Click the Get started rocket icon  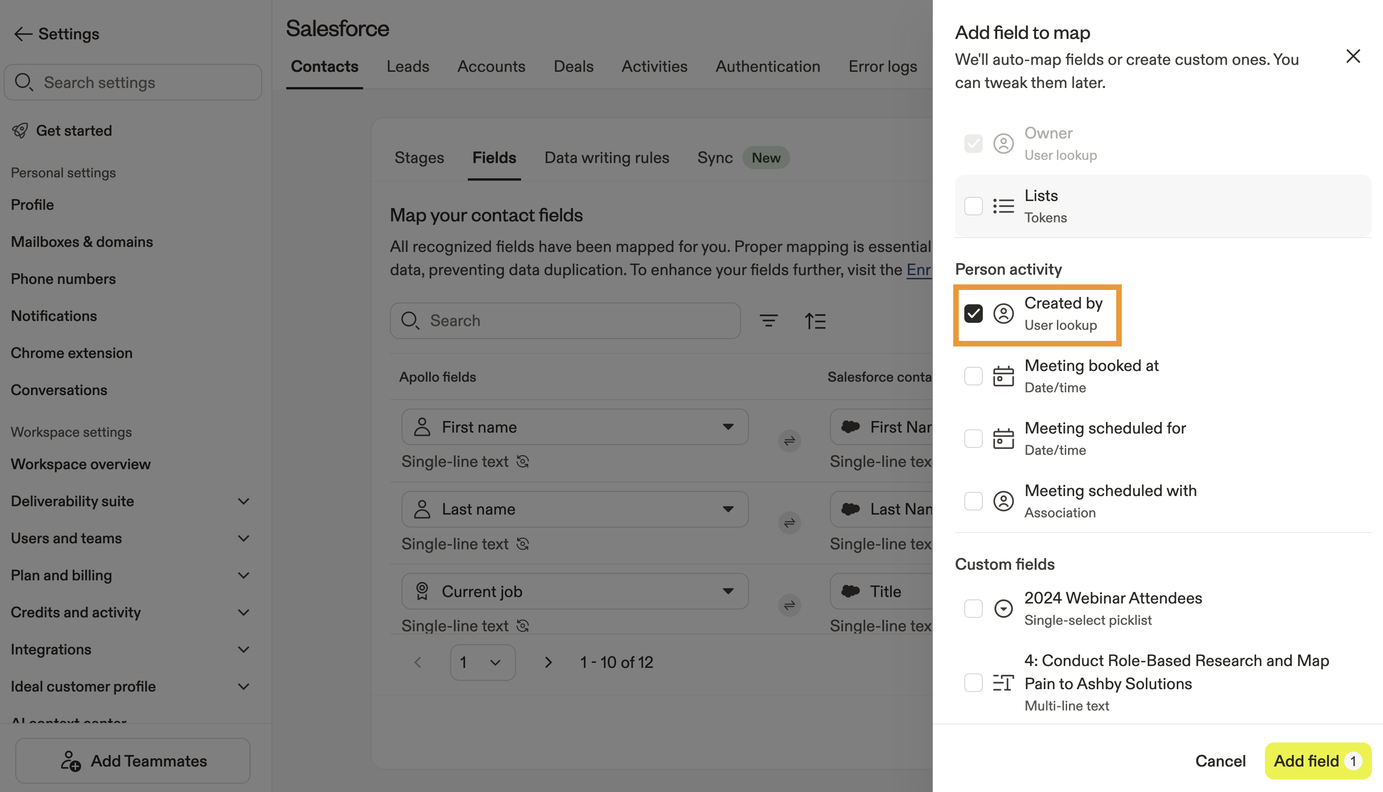(20, 131)
